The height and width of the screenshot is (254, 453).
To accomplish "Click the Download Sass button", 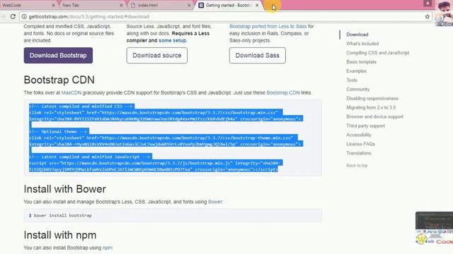I will click(x=258, y=55).
